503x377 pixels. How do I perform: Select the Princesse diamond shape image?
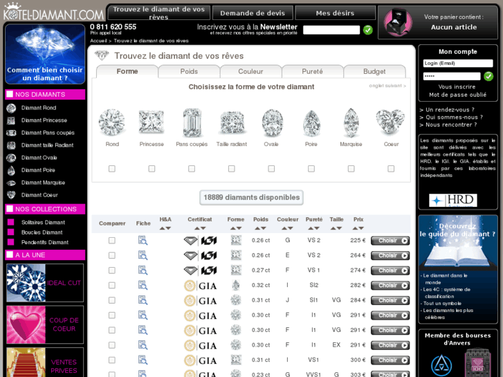pos(152,122)
